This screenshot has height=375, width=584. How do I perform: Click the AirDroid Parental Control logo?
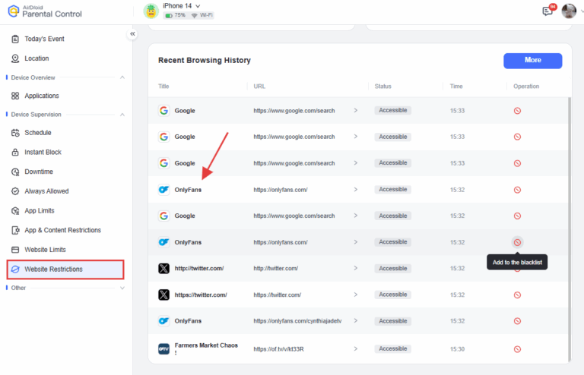[x=45, y=11]
